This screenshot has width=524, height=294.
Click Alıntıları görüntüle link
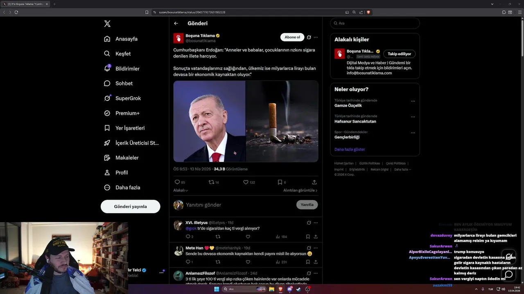pyautogui.click(x=300, y=190)
